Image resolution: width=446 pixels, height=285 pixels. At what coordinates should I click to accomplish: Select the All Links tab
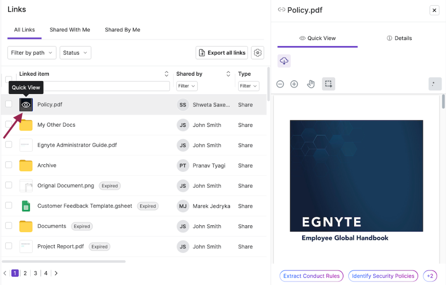(25, 30)
